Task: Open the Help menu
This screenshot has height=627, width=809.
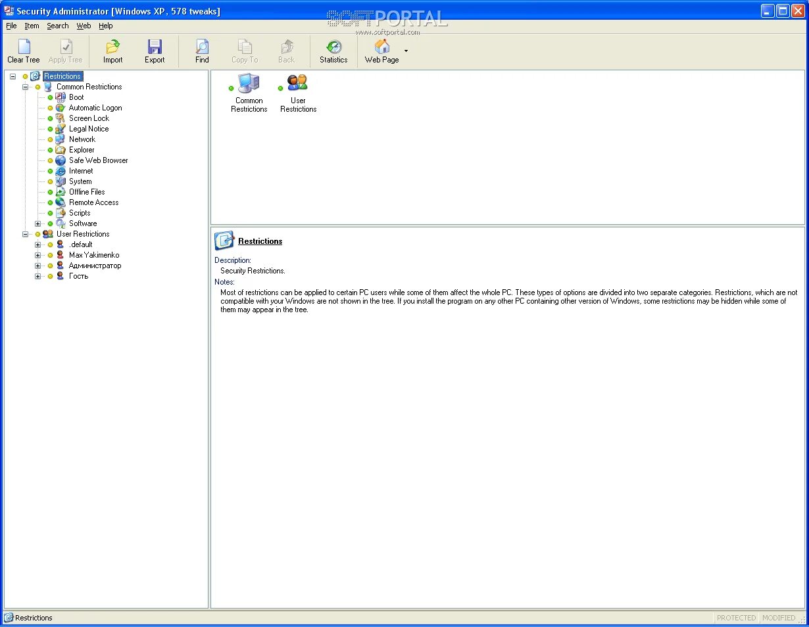Action: 106,26
